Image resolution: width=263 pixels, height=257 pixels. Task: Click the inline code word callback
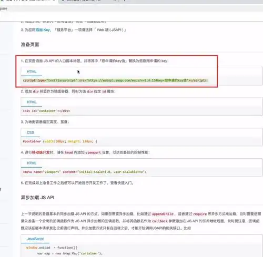coord(160,221)
